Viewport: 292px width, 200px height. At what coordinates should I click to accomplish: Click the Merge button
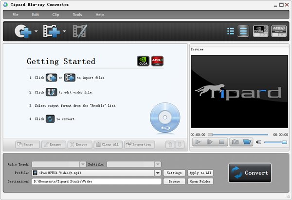coord(28,145)
